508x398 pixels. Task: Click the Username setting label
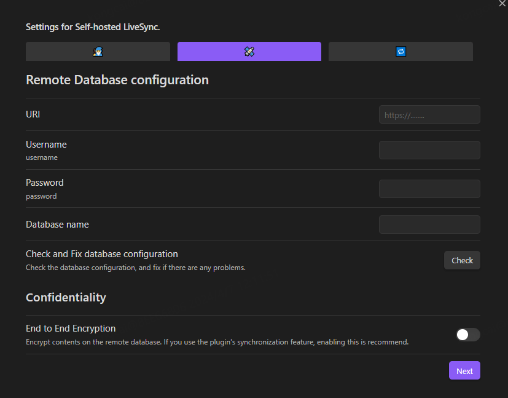[x=46, y=145]
